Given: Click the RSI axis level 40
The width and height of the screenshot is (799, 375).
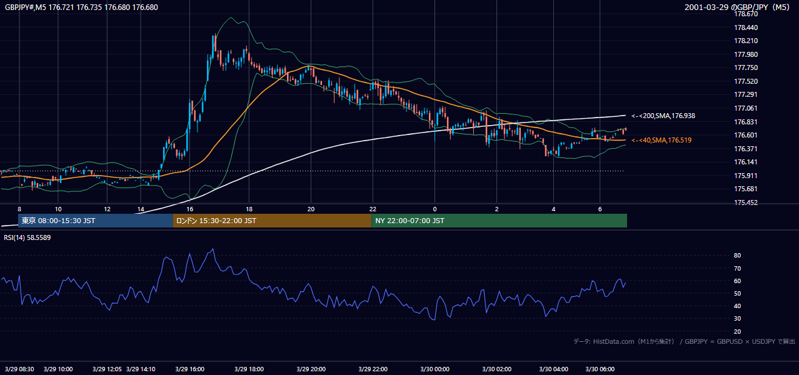Looking at the screenshot, I should click(738, 306).
